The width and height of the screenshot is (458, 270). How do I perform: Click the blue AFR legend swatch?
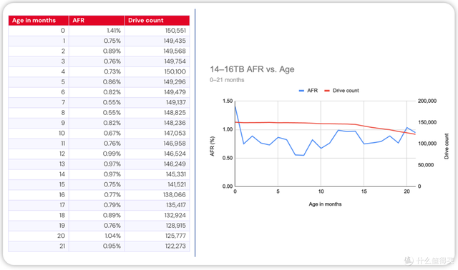point(301,91)
